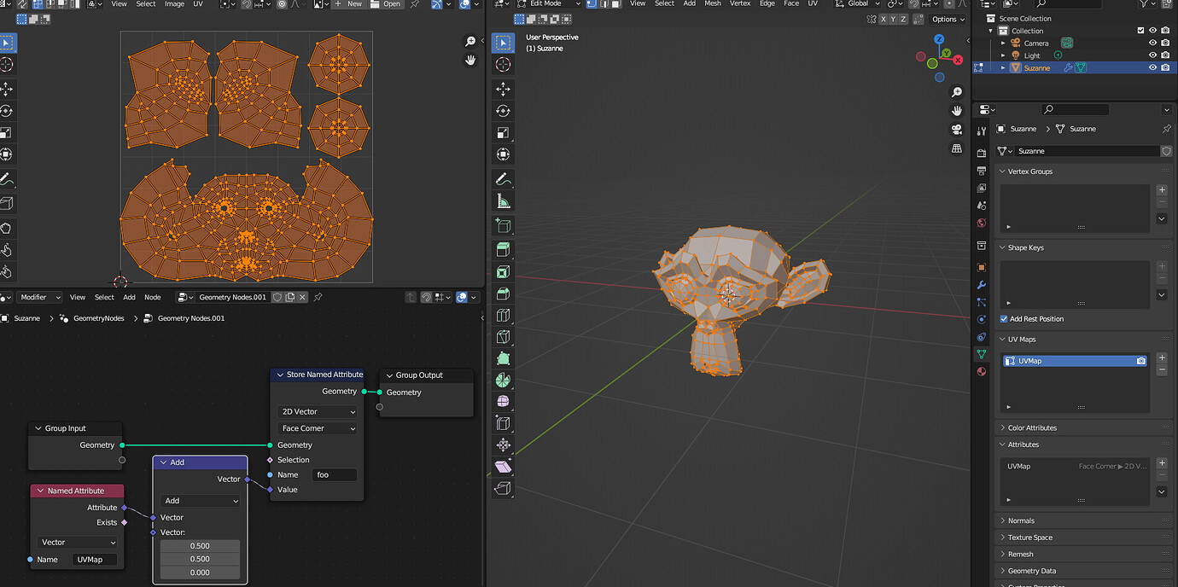Select the Smooth vertices tool
The width and height of the screenshot is (1178, 587).
tap(503, 402)
